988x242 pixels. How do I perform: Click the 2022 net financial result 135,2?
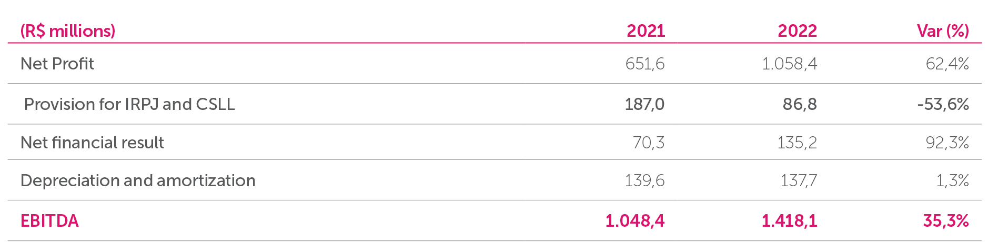click(x=797, y=143)
